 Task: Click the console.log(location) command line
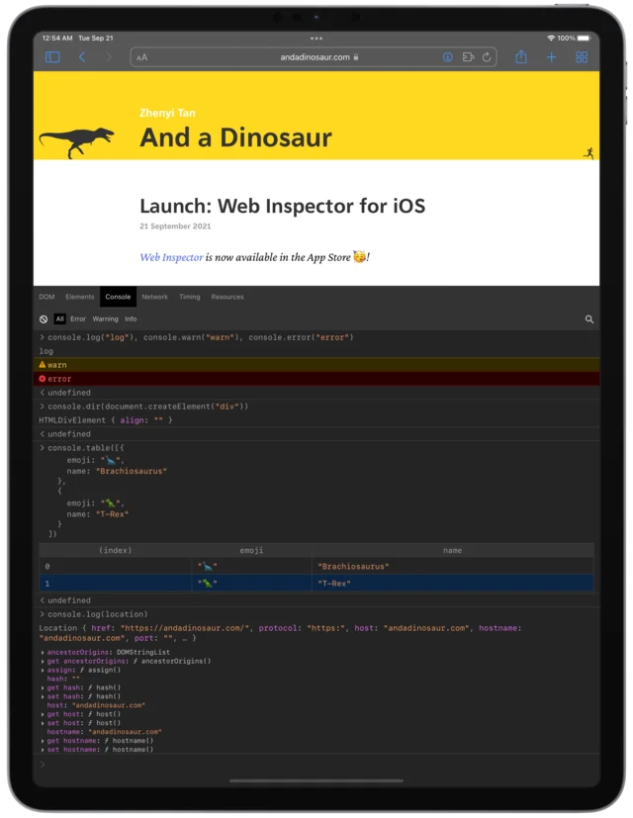98,614
